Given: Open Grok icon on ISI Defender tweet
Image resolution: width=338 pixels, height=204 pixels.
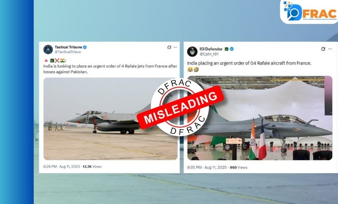Looking at the screenshot, I should tap(323, 49).
